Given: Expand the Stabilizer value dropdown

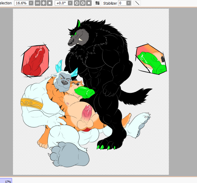Looking at the screenshot, I should [128, 3].
